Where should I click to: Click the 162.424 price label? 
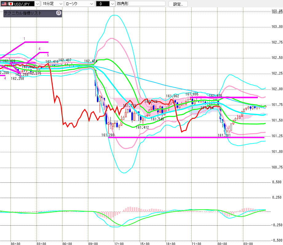[x=91, y=61]
